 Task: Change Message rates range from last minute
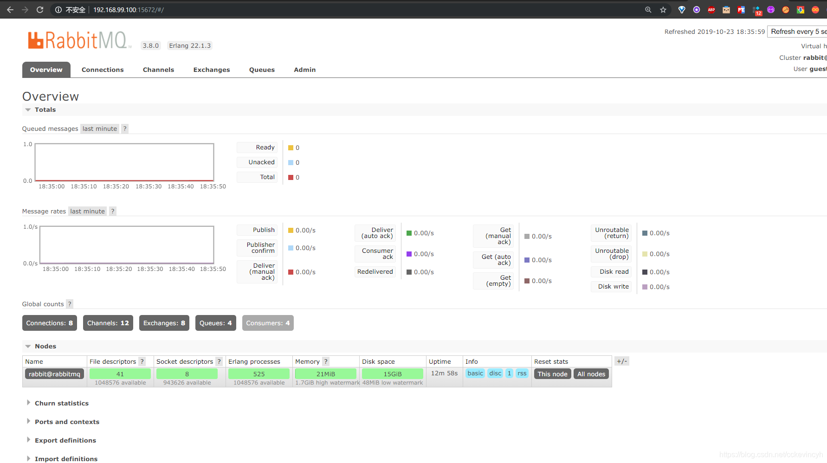click(87, 211)
